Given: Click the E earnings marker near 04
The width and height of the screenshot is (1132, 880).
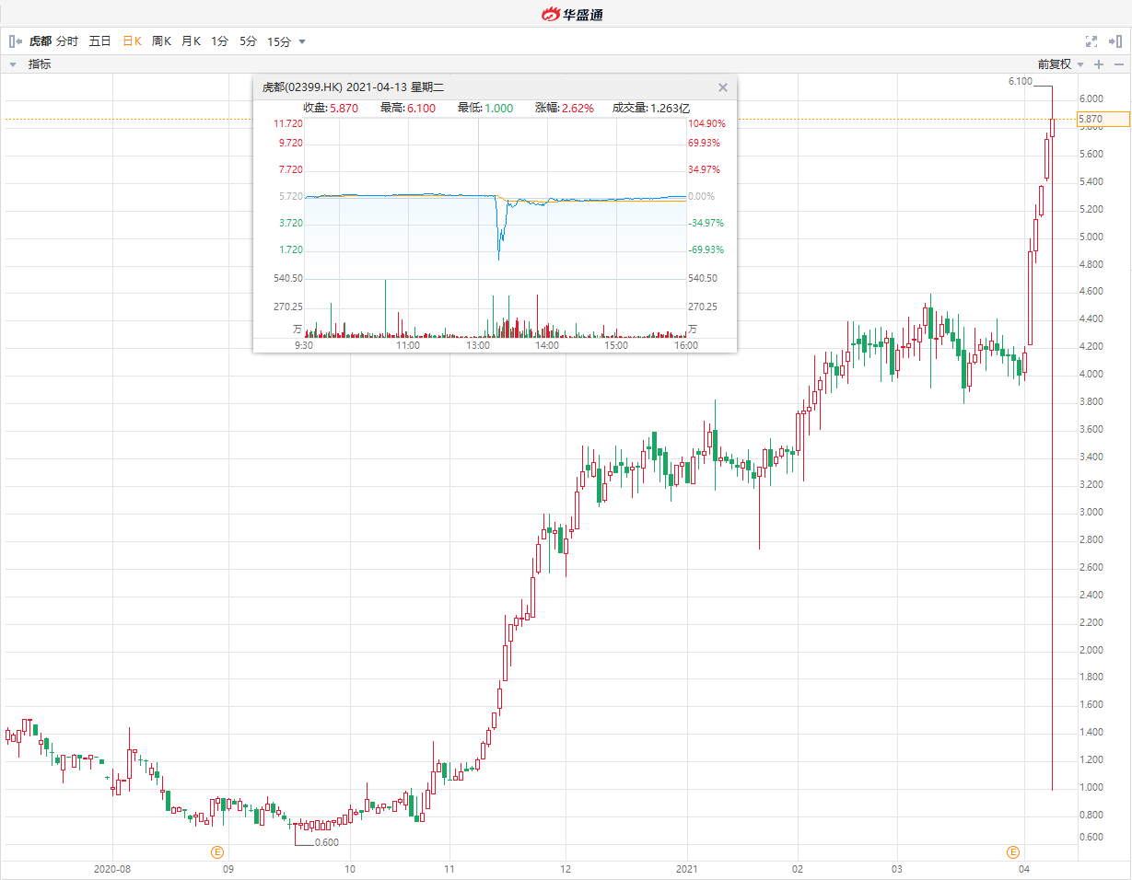Looking at the screenshot, I should 1013,852.
